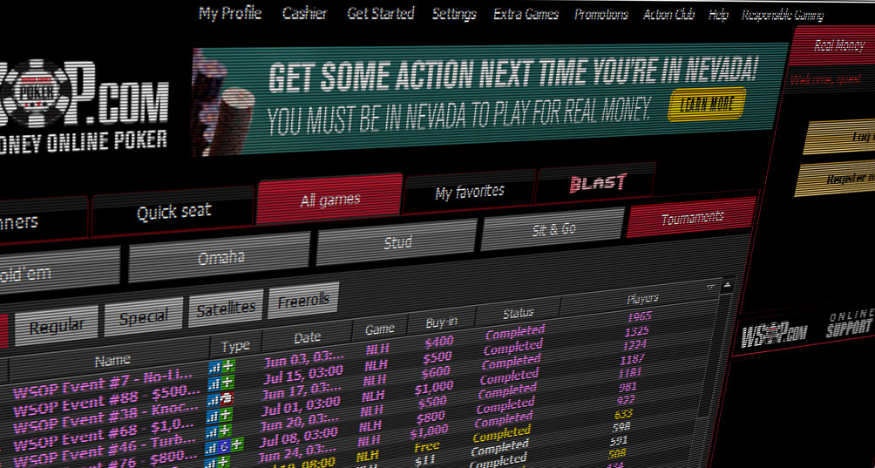Open the Cashier menu
875x468 pixels.
pos(305,13)
